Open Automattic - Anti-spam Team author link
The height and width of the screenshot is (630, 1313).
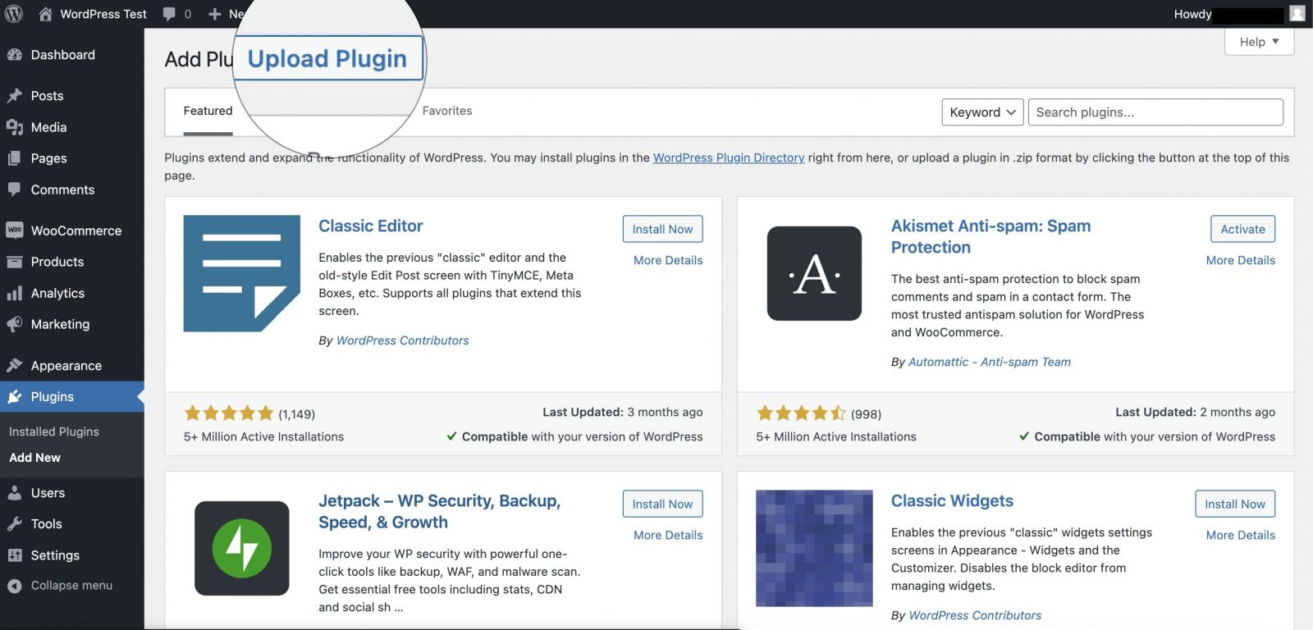pyautogui.click(x=990, y=362)
